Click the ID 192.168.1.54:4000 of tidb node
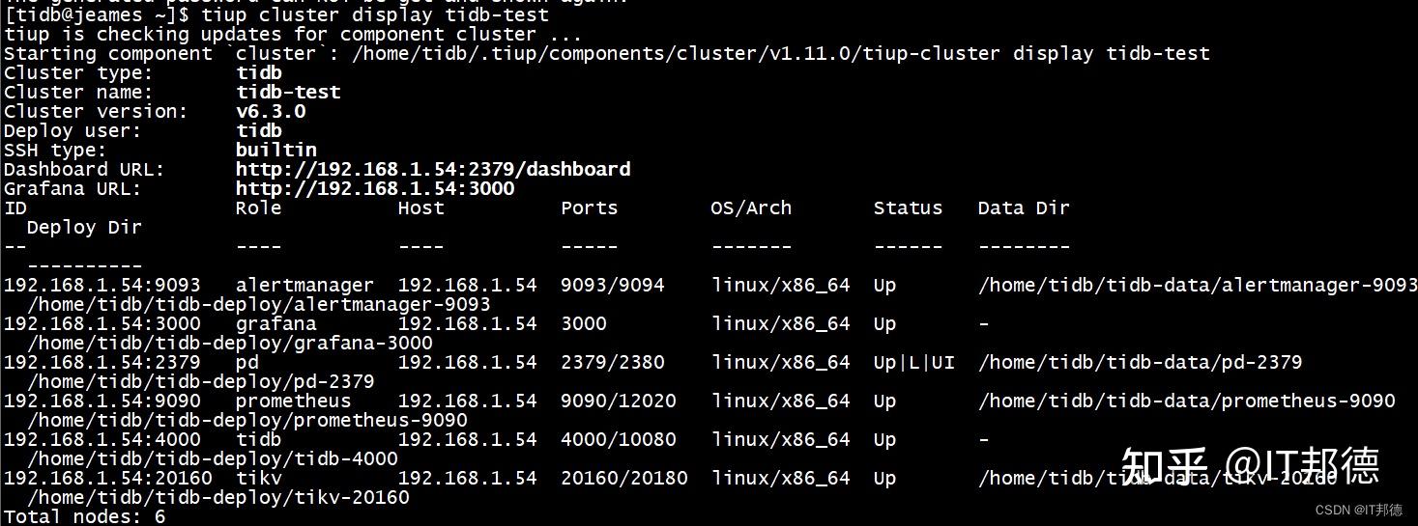 tap(101, 440)
